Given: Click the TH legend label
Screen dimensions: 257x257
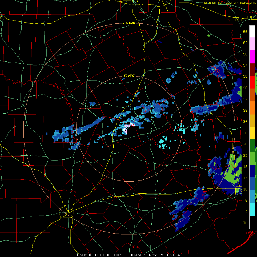Looking at the screenshot, I should click(245, 223).
